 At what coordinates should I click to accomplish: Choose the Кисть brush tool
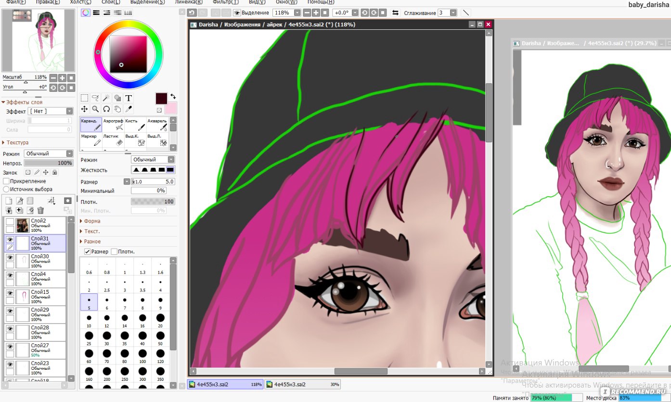[x=135, y=125]
